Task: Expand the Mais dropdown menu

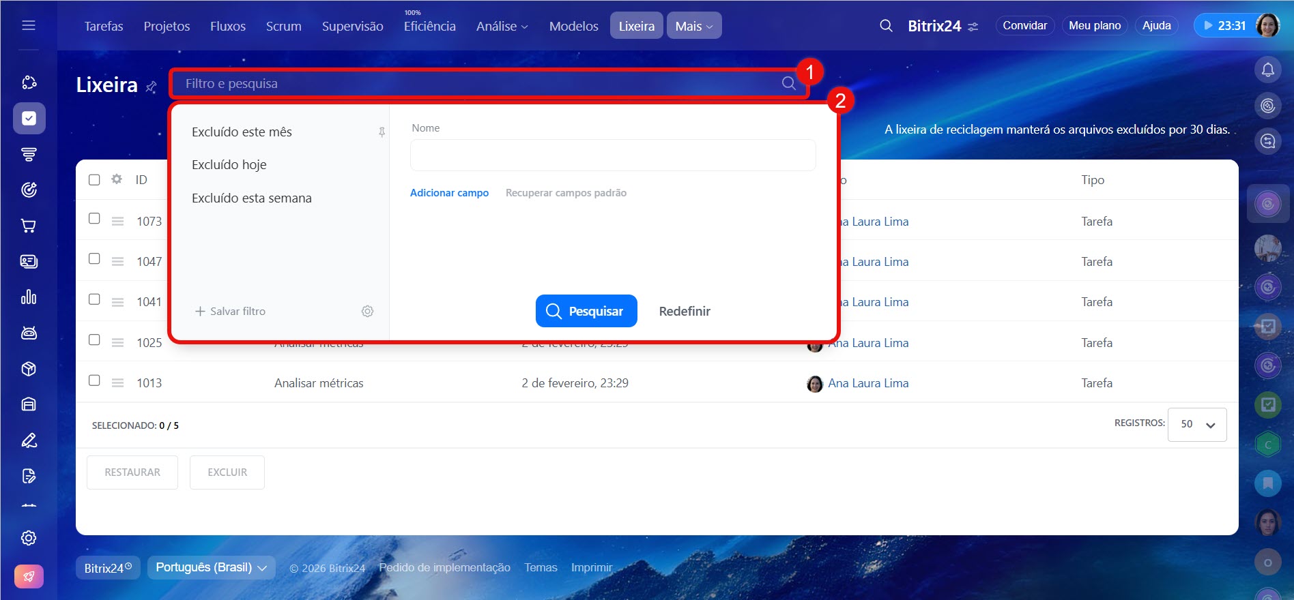Action: (693, 26)
